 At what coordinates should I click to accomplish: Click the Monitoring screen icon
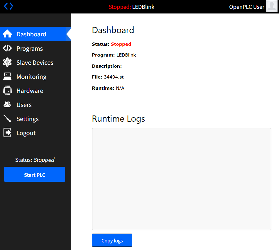pyautogui.click(x=7, y=76)
